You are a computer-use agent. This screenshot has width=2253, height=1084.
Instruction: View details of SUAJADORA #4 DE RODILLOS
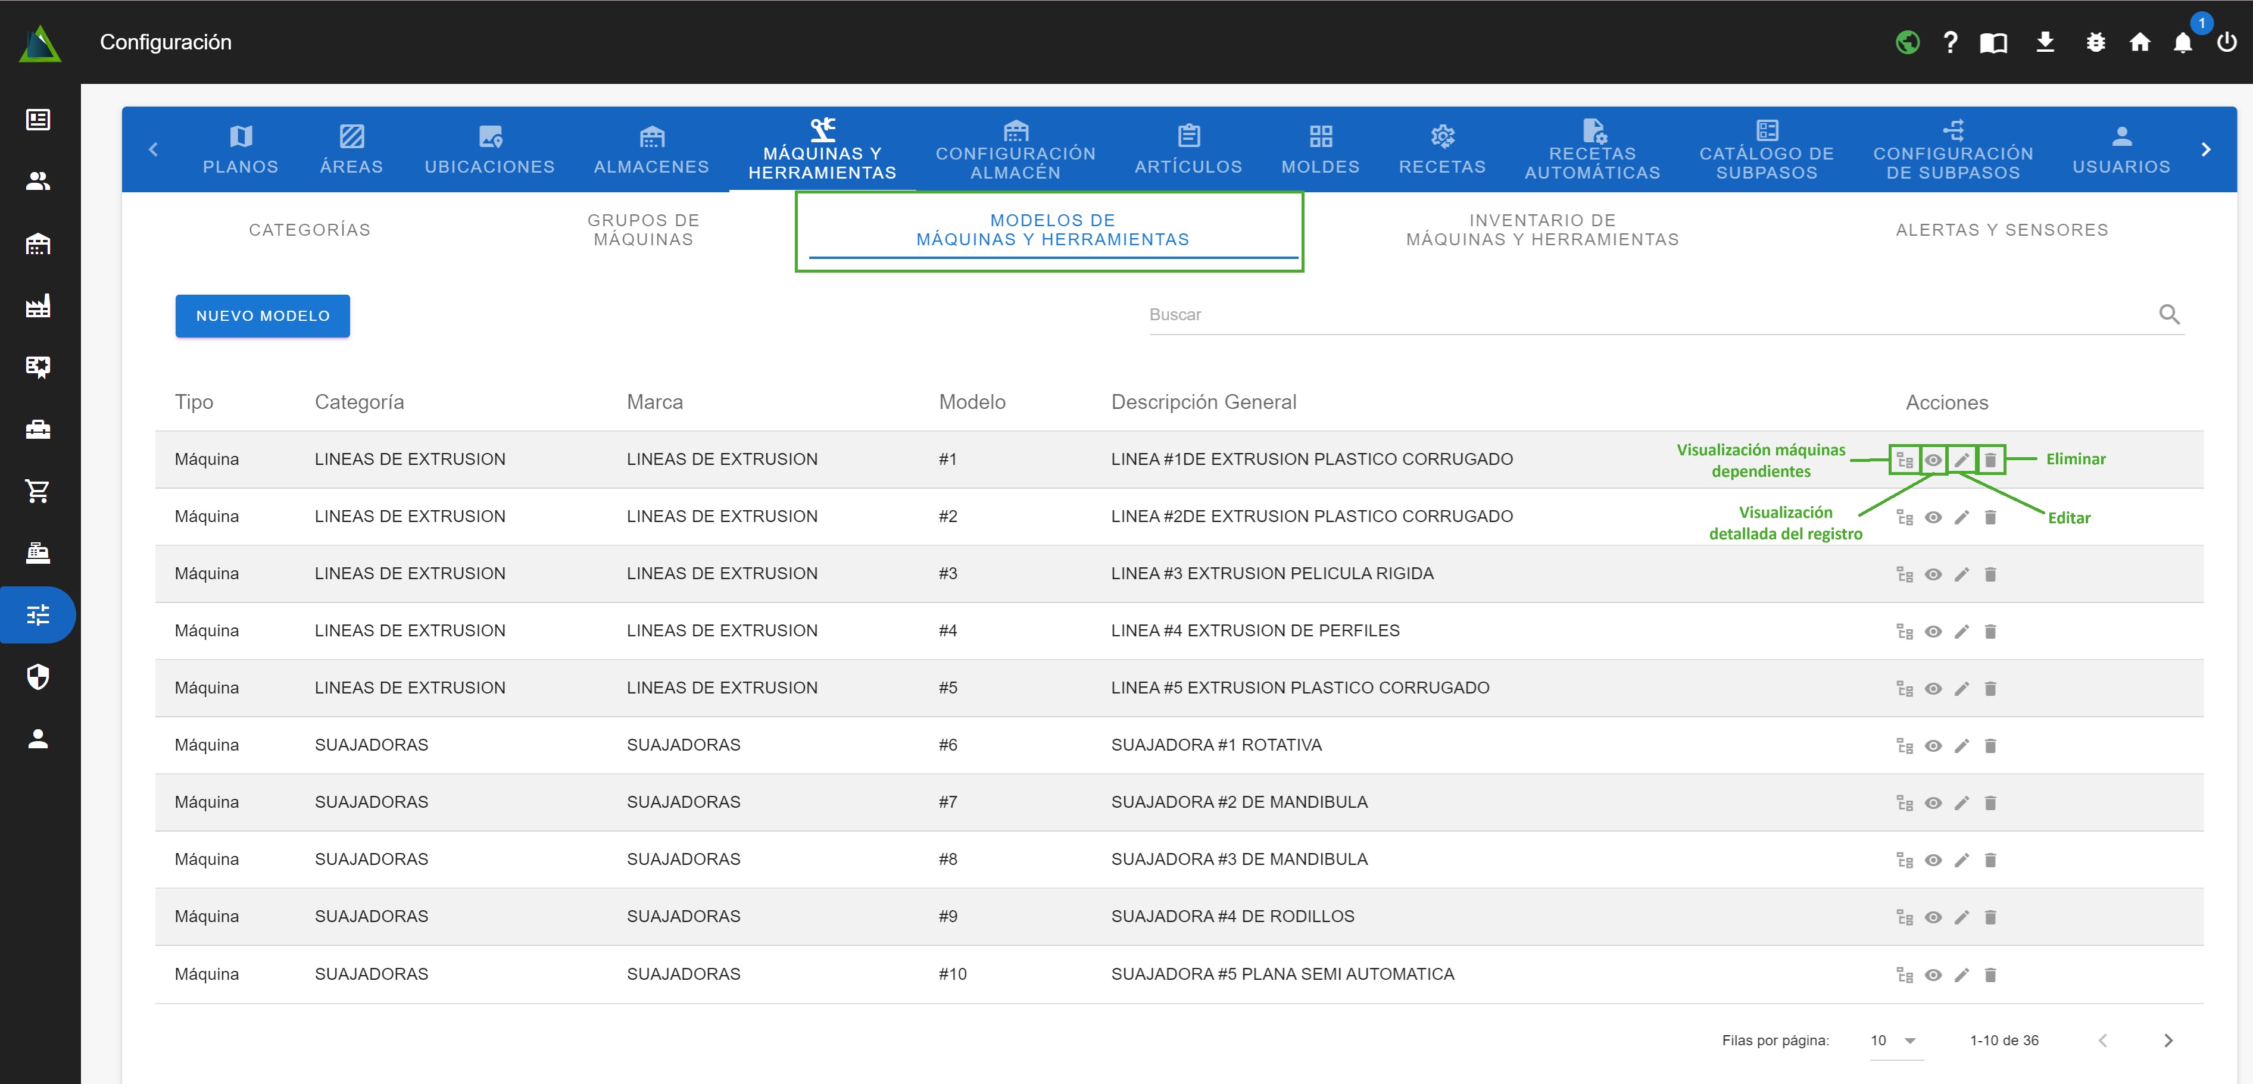tap(1933, 917)
